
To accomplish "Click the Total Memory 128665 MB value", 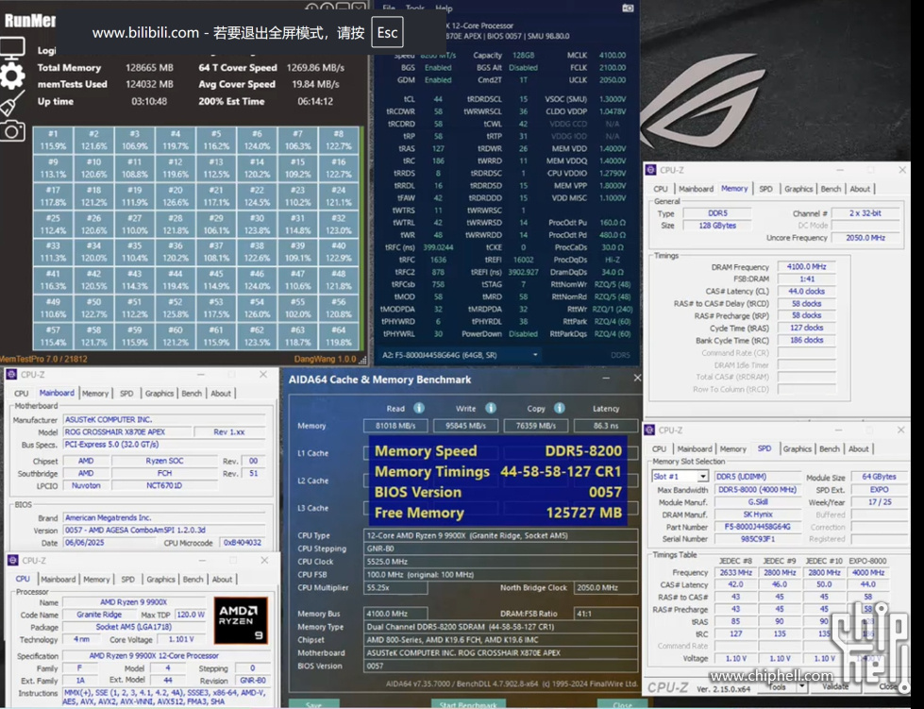I will [x=149, y=68].
